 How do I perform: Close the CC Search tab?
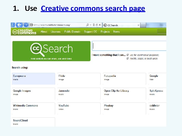point(138,25)
